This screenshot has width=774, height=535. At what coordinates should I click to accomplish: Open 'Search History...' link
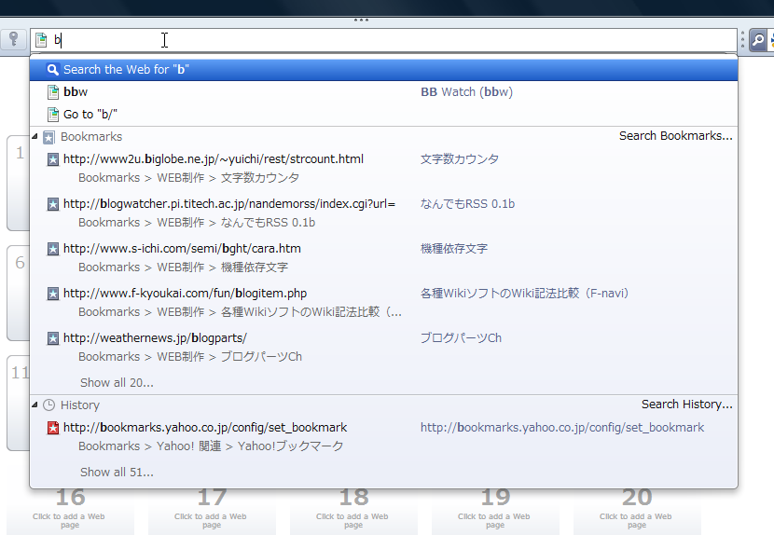[x=686, y=405]
